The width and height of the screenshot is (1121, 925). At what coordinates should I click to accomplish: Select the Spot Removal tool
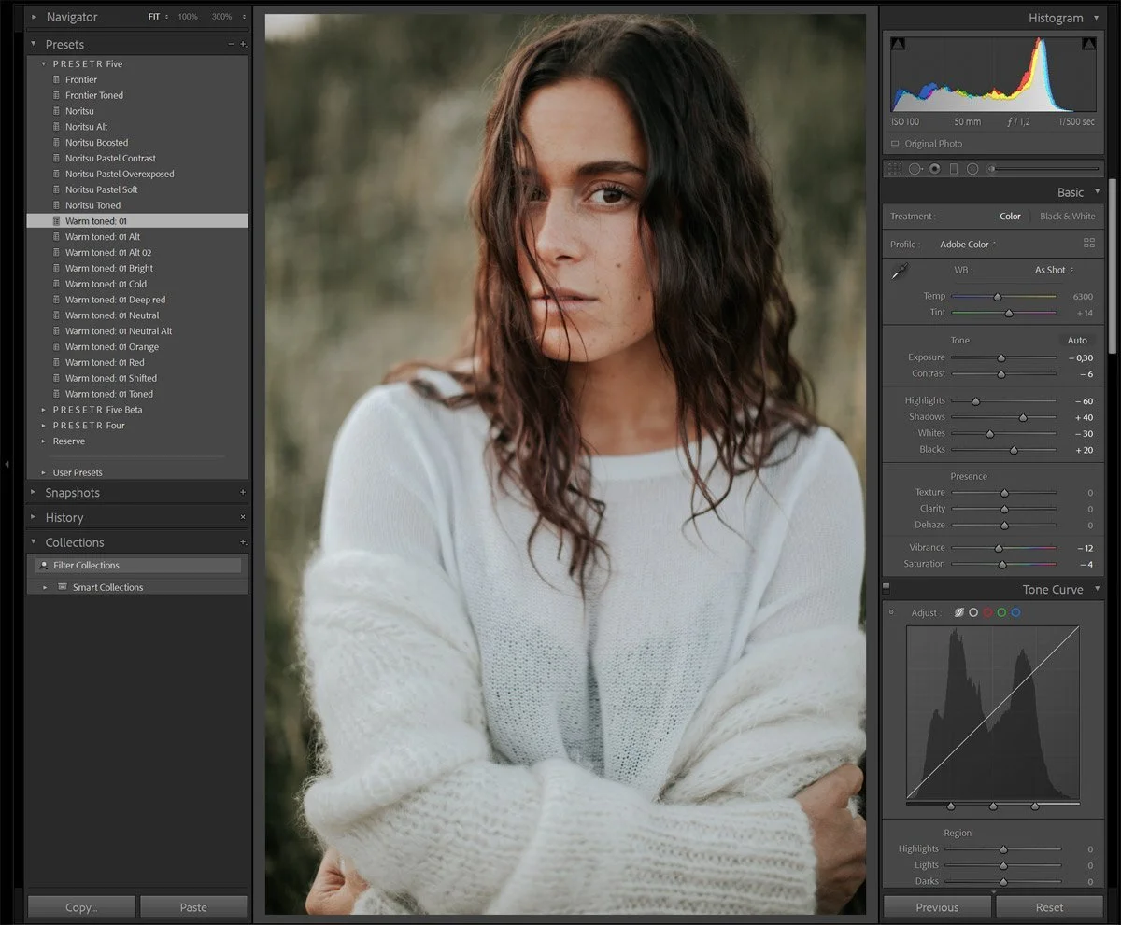(x=915, y=168)
